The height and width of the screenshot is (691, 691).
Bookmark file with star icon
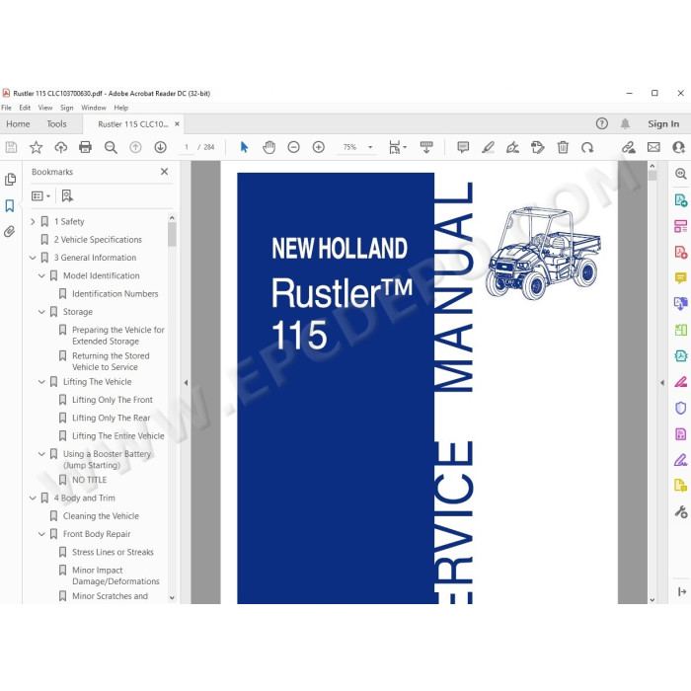[36, 147]
